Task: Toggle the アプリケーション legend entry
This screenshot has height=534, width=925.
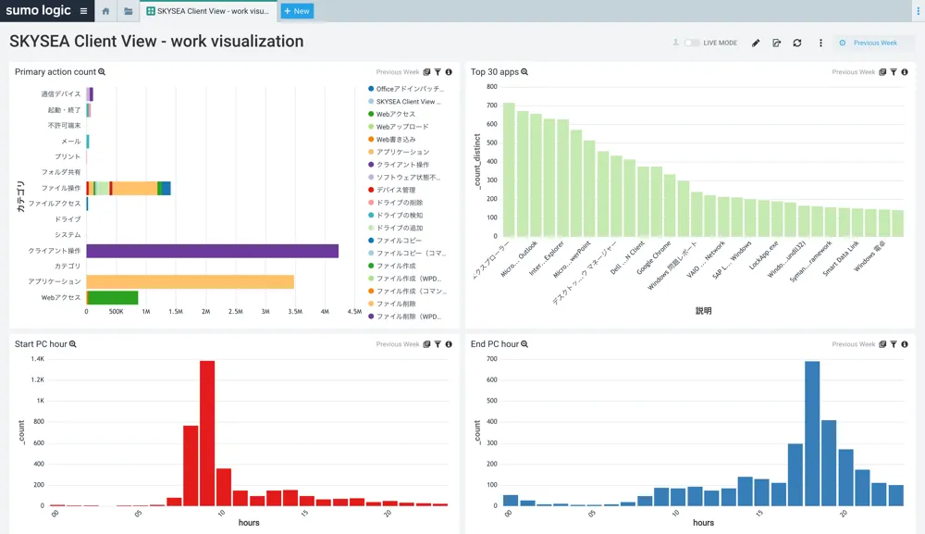Action: coord(399,152)
